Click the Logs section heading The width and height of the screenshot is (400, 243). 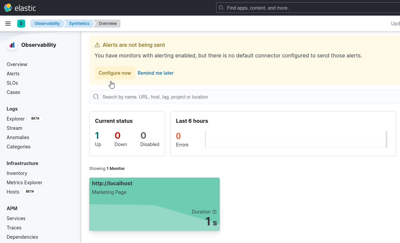(12, 109)
